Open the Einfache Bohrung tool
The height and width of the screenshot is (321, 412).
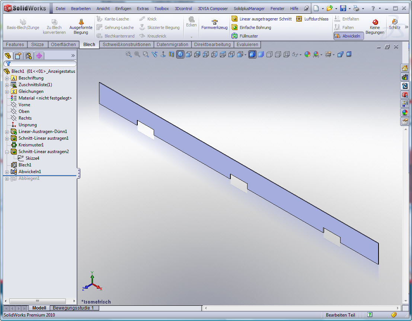coord(255,27)
